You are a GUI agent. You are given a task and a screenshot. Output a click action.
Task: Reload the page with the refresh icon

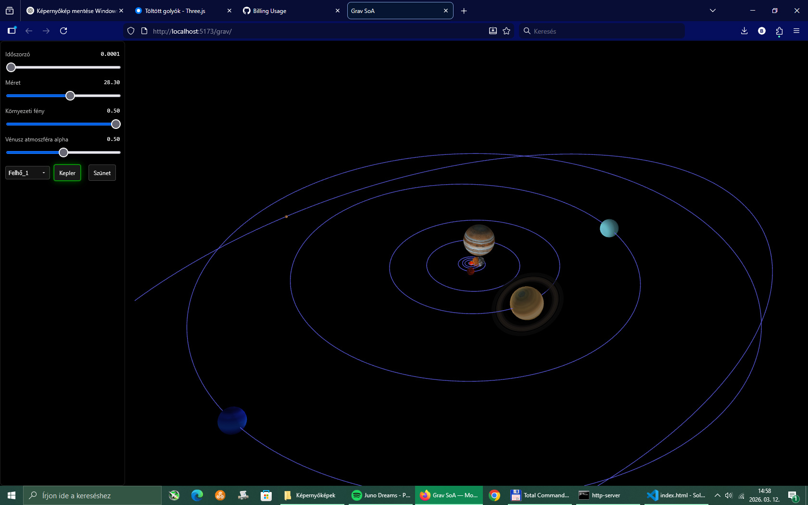(x=63, y=31)
